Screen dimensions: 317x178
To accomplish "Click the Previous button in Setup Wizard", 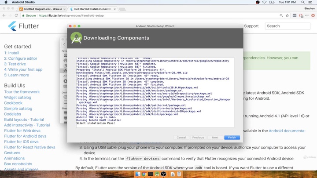I will tap(198, 138).
